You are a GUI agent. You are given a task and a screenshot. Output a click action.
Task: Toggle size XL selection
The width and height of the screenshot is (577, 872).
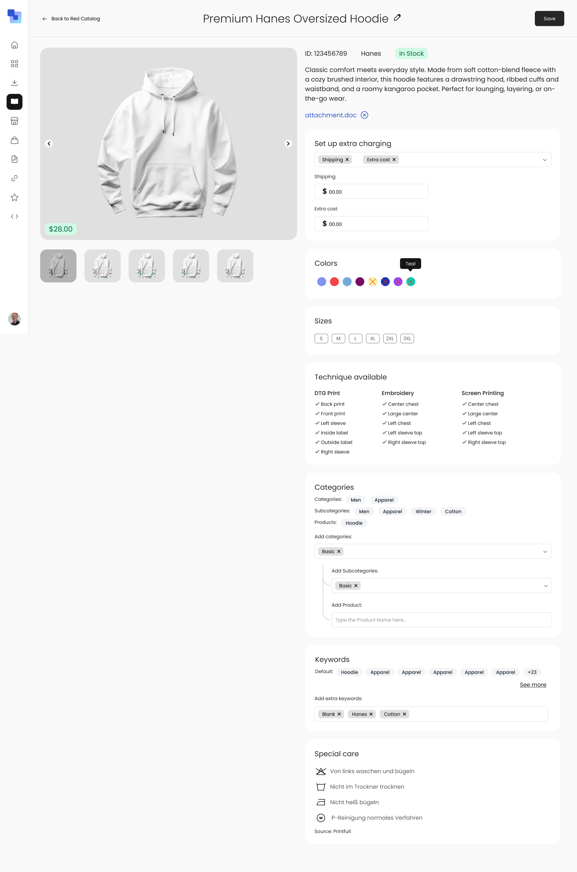point(373,338)
